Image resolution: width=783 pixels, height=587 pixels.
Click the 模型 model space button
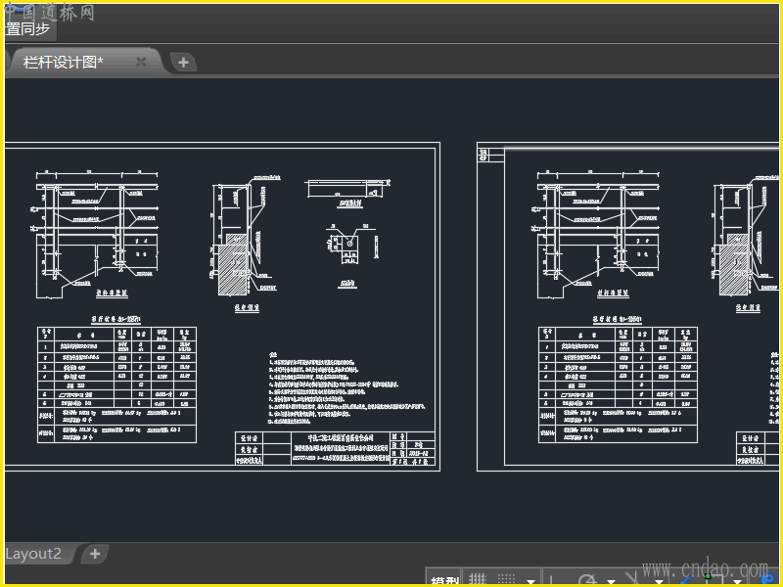pyautogui.click(x=444, y=580)
